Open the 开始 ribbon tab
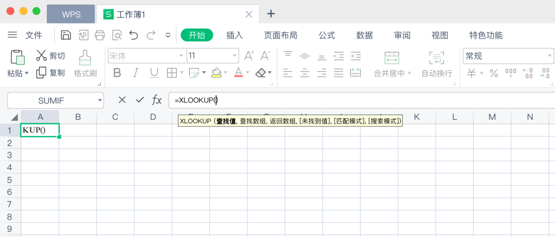The width and height of the screenshot is (555, 237). 197,35
